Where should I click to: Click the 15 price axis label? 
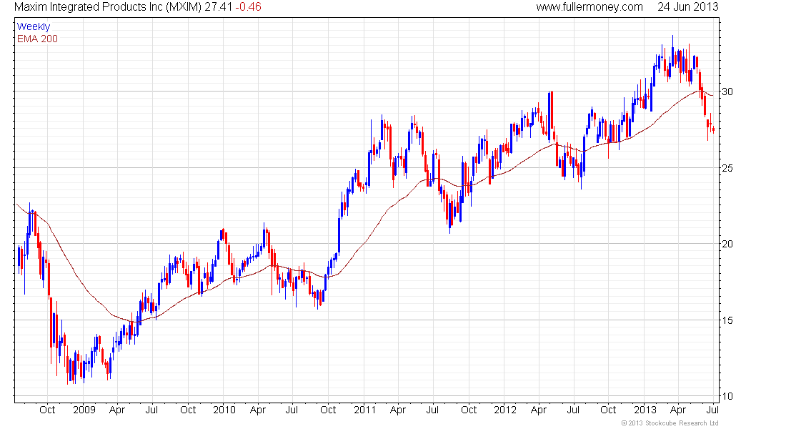[x=727, y=320]
